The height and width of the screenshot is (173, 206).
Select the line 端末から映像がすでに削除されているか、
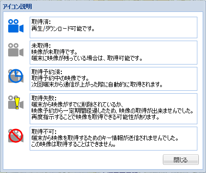(x=77, y=105)
